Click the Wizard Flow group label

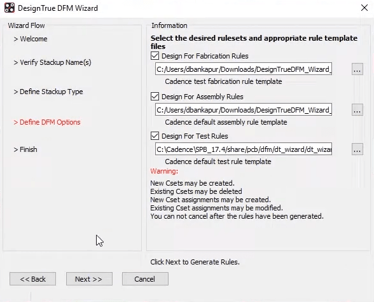(26, 25)
